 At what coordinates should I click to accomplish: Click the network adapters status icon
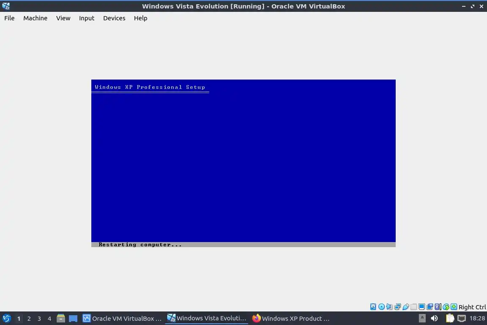click(397, 307)
